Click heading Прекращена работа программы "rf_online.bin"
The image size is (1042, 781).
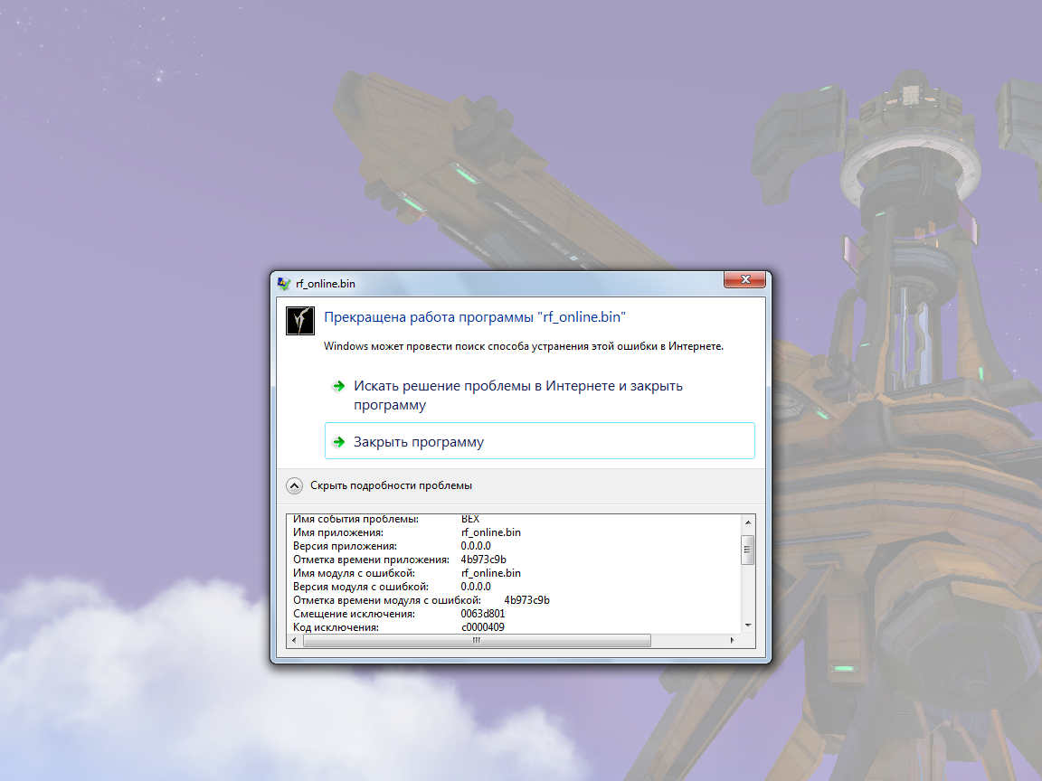click(475, 317)
